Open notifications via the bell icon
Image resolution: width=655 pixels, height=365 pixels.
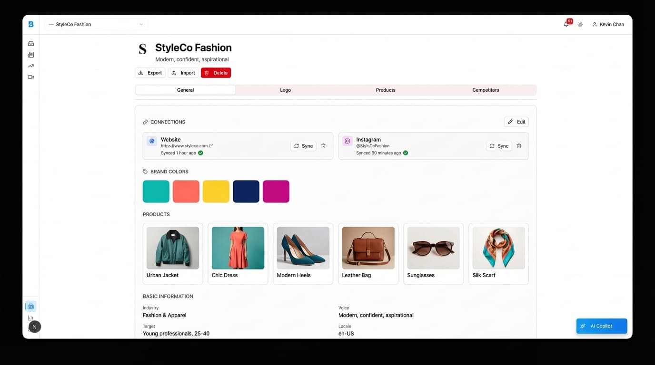pyautogui.click(x=566, y=24)
